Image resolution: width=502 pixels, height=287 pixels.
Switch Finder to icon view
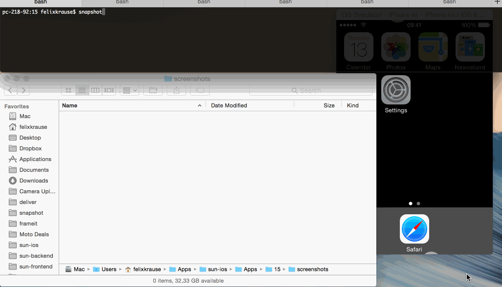click(x=69, y=90)
